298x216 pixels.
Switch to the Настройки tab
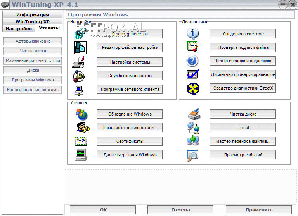click(x=19, y=29)
